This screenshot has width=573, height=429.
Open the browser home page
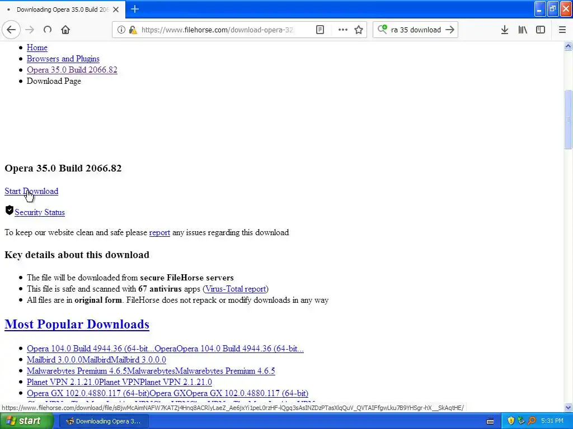point(65,30)
